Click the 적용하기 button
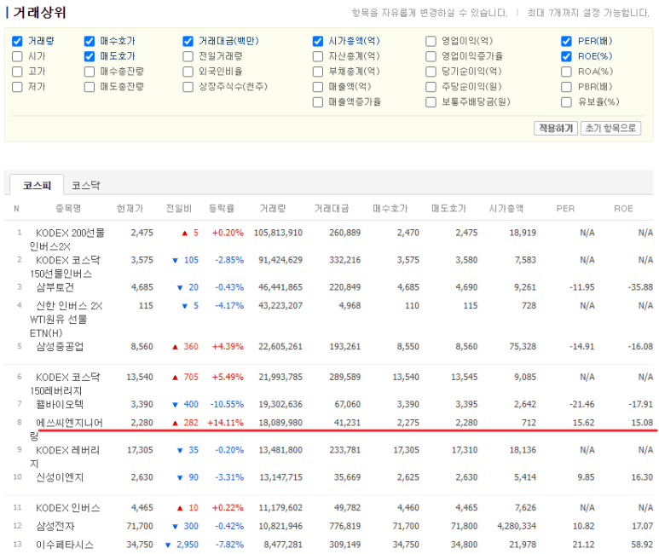Viewport: 659px width, 554px height. [x=556, y=128]
